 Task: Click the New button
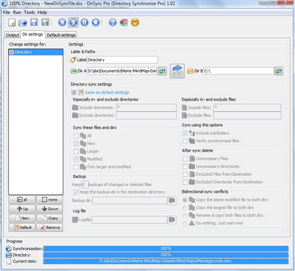click(x=22, y=218)
